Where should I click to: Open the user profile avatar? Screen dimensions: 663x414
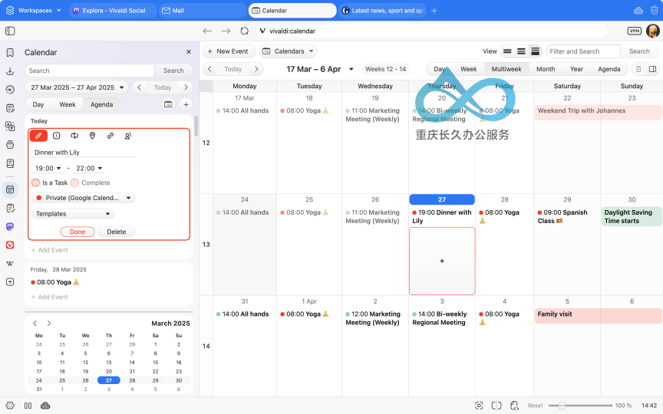point(653,31)
